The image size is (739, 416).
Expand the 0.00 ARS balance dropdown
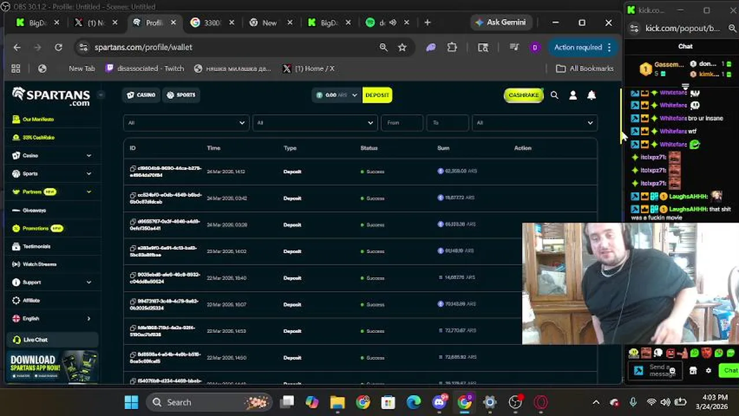[337, 95]
